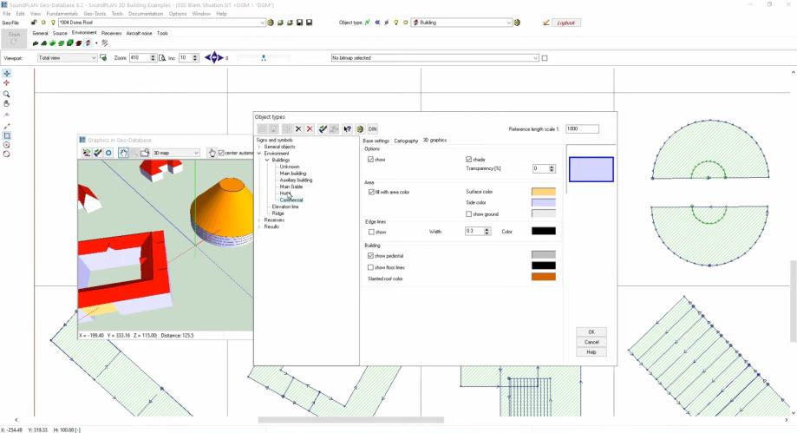Click the rectangle tool in left toolbar

pyautogui.click(x=7, y=135)
